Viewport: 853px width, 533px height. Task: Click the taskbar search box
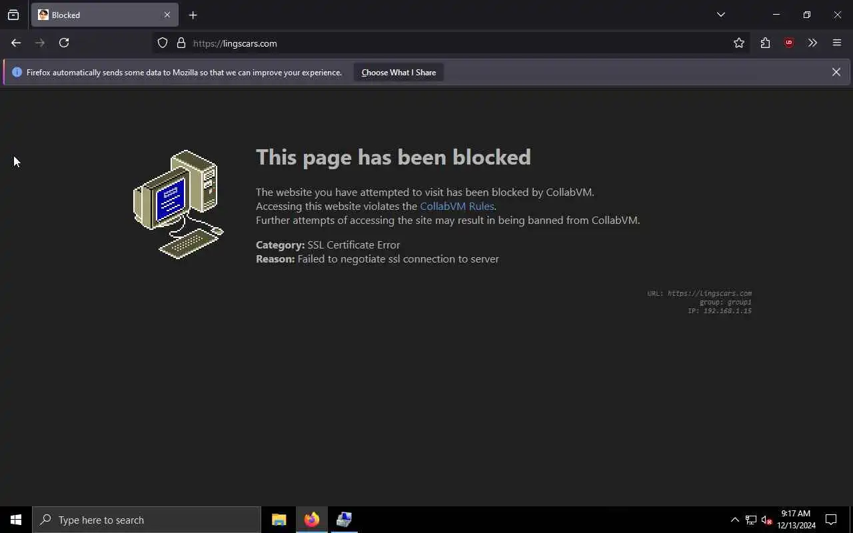[147, 520]
